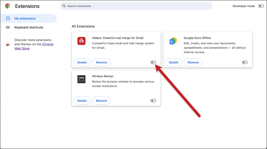The width and height of the screenshot is (267, 149).
Task: Click the Google Docs Offline extension icon
Action: click(173, 41)
